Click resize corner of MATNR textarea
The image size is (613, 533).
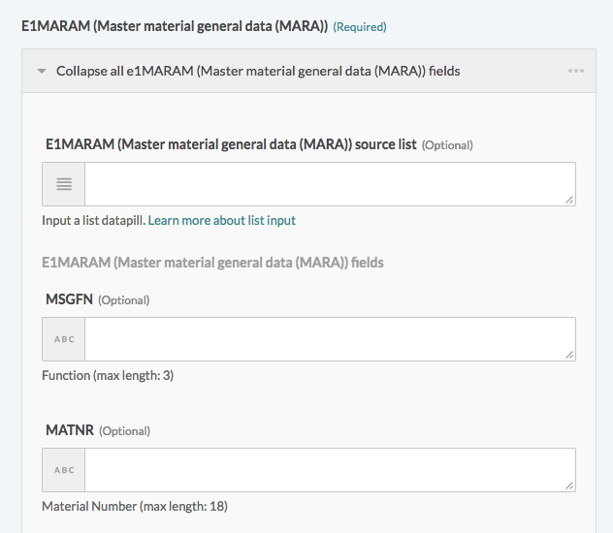[x=569, y=486]
